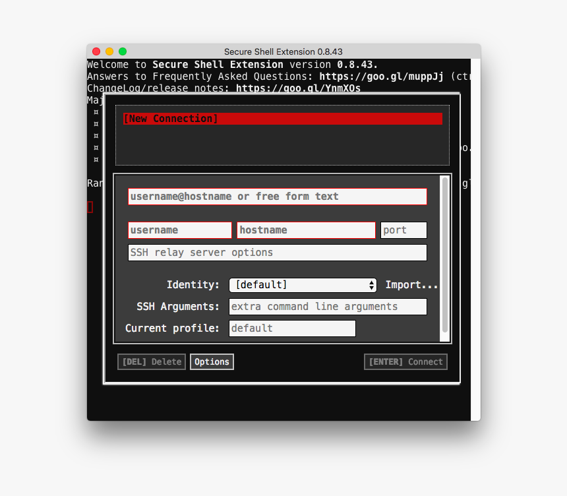Screen dimensions: 567x496
Task: Click the SSH Arguments input field
Action: coord(328,306)
